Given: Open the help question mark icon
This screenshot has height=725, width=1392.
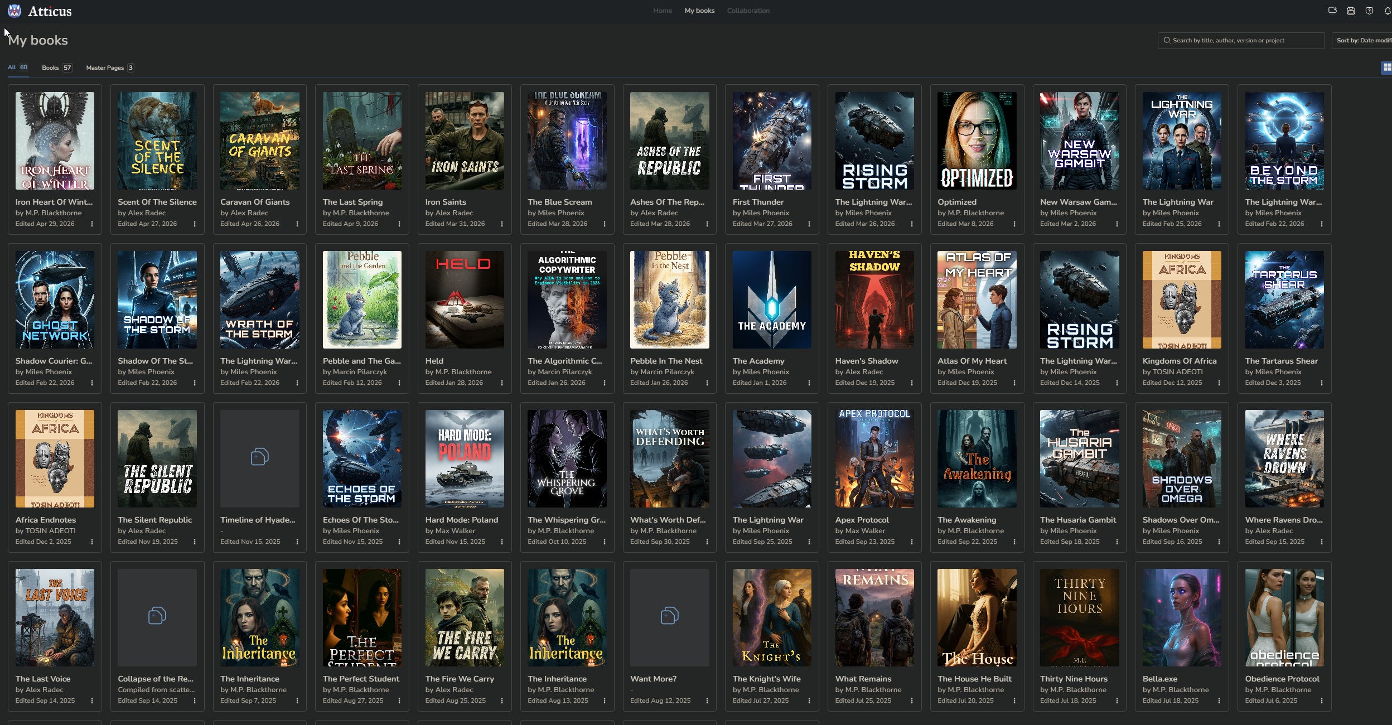Looking at the screenshot, I should pyautogui.click(x=1369, y=11).
